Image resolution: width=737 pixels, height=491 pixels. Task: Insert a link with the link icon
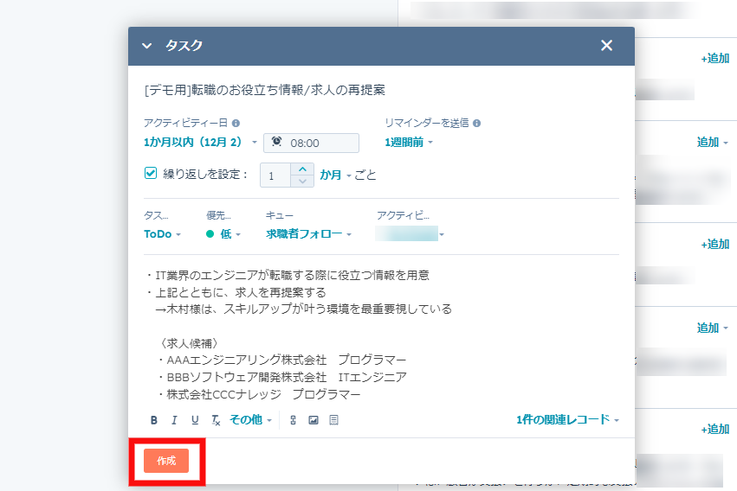(x=293, y=420)
